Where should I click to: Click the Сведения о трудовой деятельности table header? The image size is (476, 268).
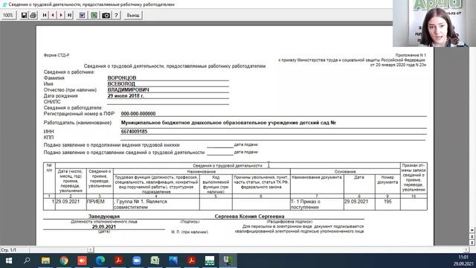228,165
